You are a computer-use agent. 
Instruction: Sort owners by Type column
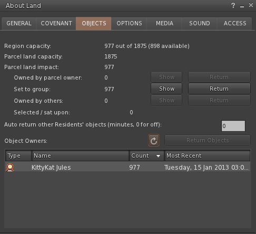coord(18,155)
